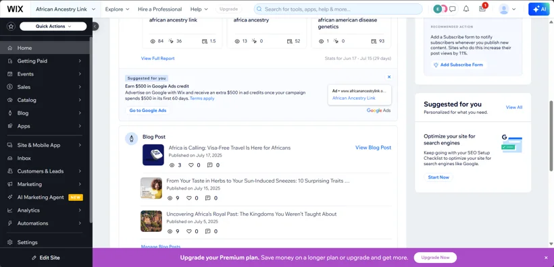Click the Inbox icon in sidebar

point(10,158)
